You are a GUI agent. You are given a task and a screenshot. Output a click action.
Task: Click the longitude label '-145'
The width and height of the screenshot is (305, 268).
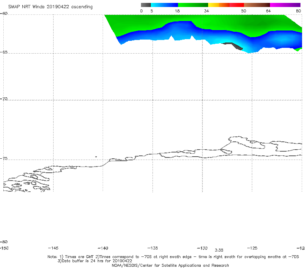pos(53,248)
